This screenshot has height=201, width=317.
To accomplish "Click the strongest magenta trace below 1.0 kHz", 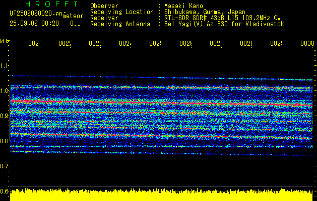I will [x=161, y=103].
